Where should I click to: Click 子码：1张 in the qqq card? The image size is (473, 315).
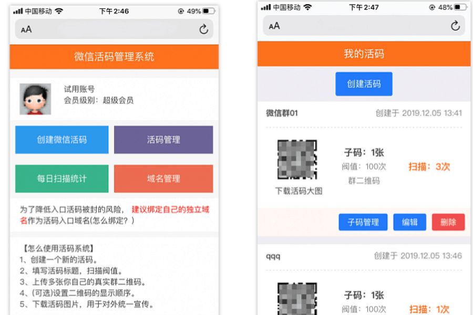coord(364,295)
